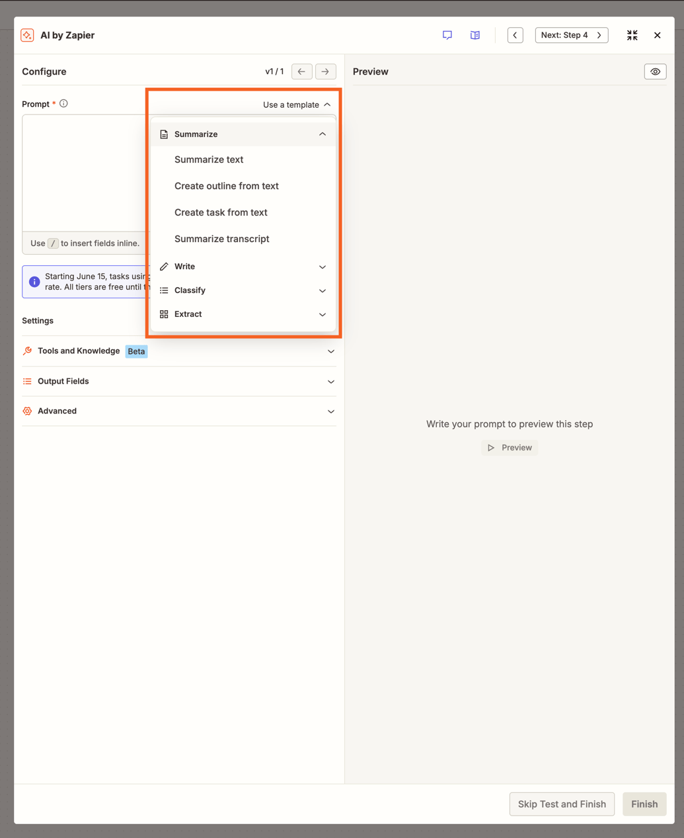
Task: Go to previous version with left arrow
Action: tap(301, 71)
